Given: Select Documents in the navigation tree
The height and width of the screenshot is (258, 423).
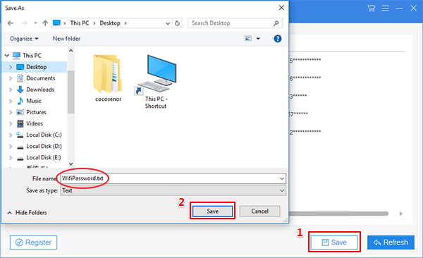Looking at the screenshot, I should pos(40,78).
